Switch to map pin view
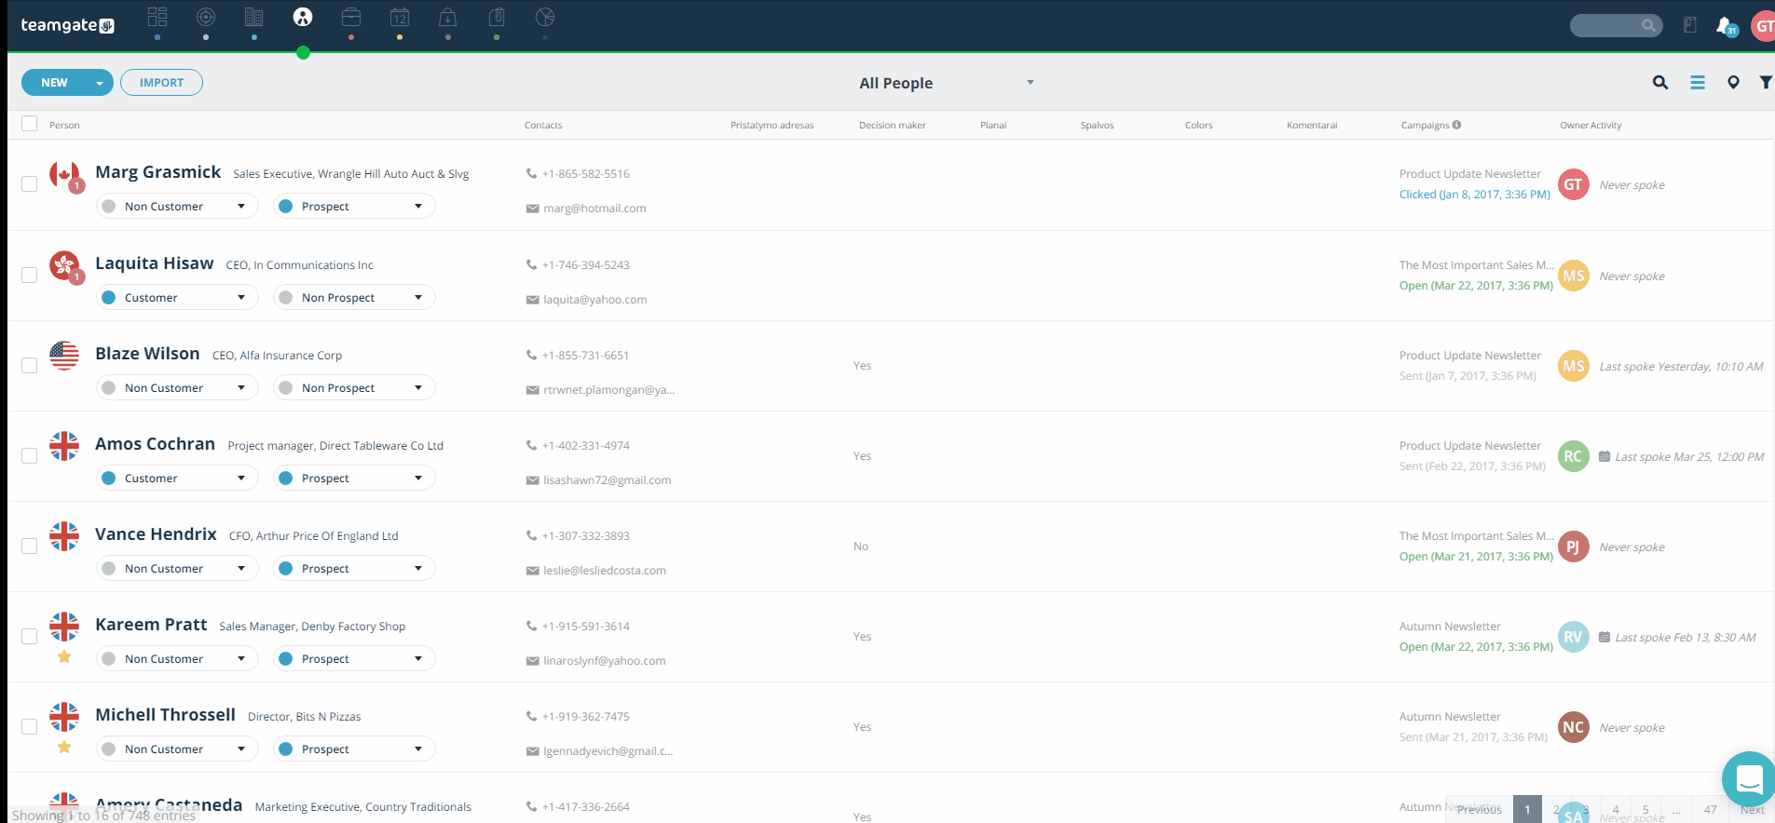This screenshot has height=823, width=1775. pyautogui.click(x=1733, y=82)
